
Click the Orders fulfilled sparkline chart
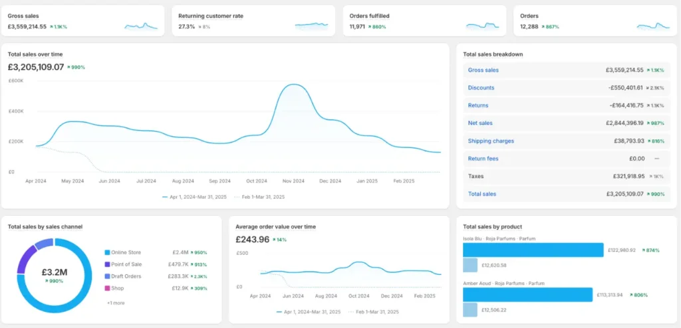tap(482, 27)
